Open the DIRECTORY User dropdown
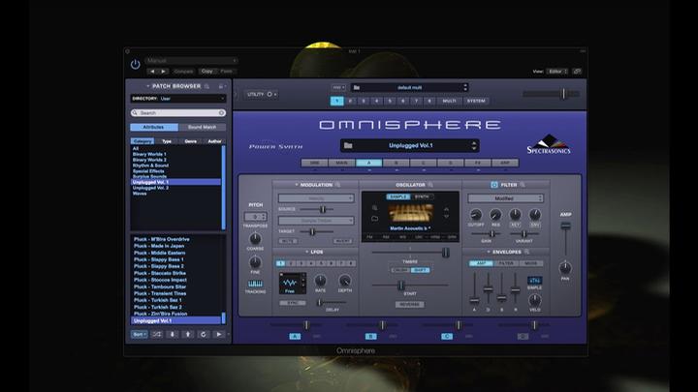The height and width of the screenshot is (392, 698). pyautogui.click(x=178, y=98)
